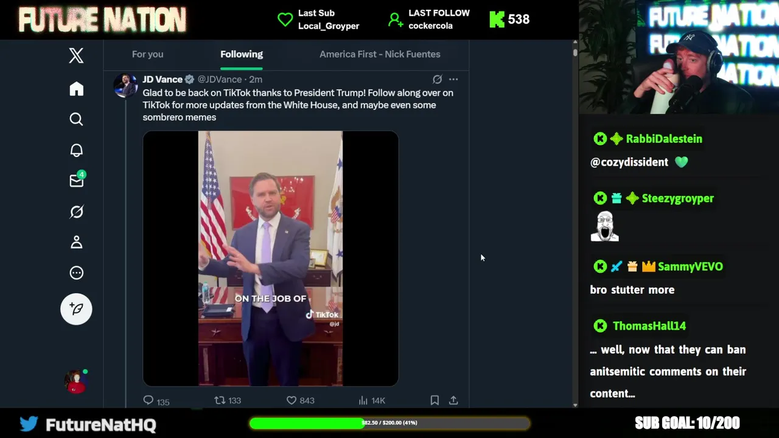Open Messages envelope icon with badge
779x438 pixels.
pyautogui.click(x=77, y=180)
